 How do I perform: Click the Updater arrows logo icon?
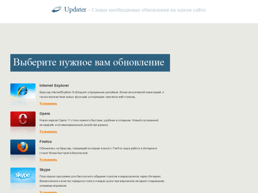[x=56, y=9]
